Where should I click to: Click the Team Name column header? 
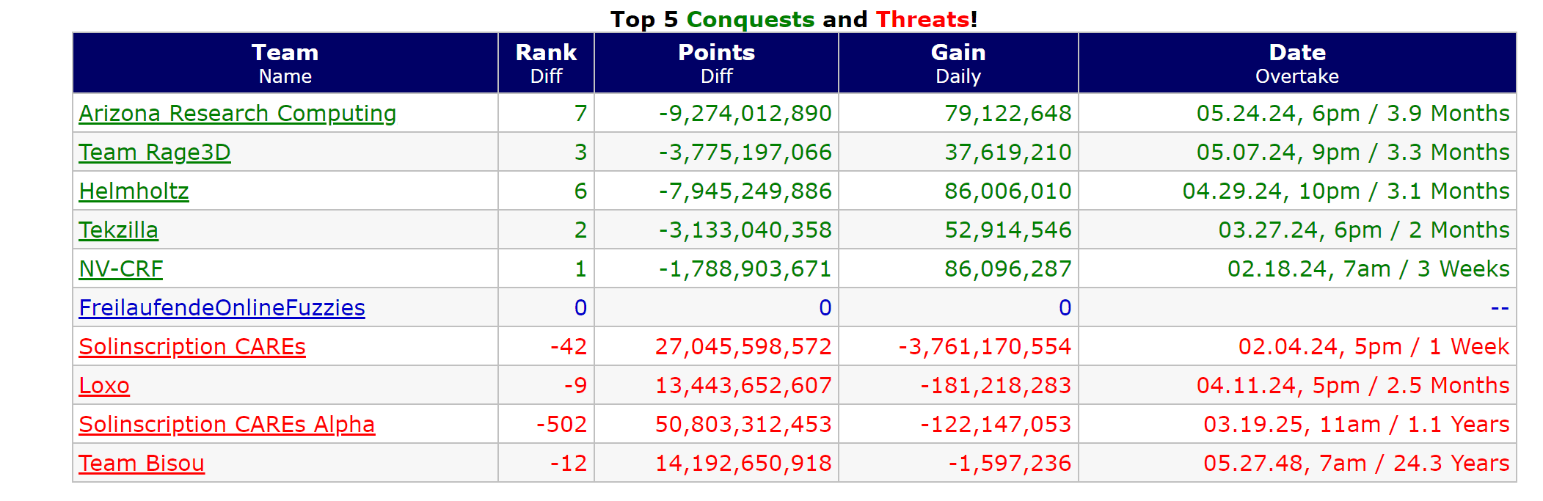point(285,63)
